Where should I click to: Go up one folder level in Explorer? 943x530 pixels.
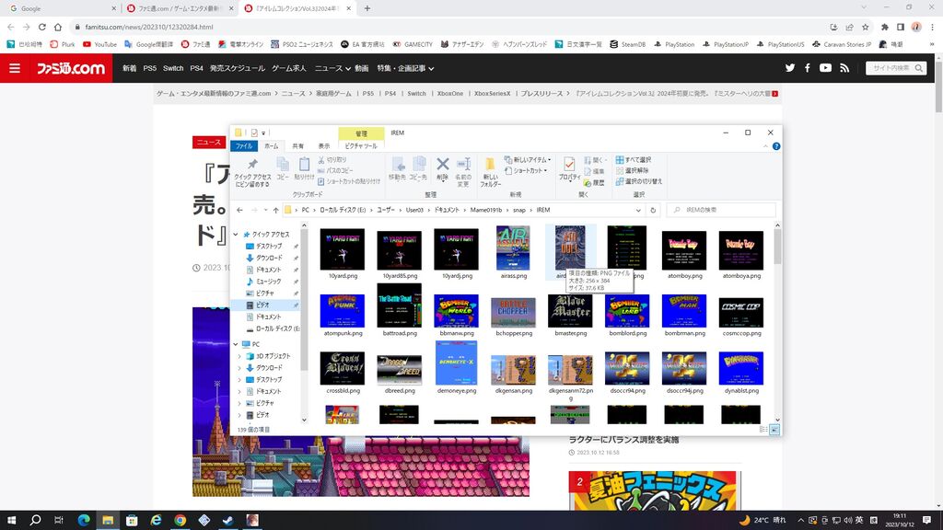(276, 211)
